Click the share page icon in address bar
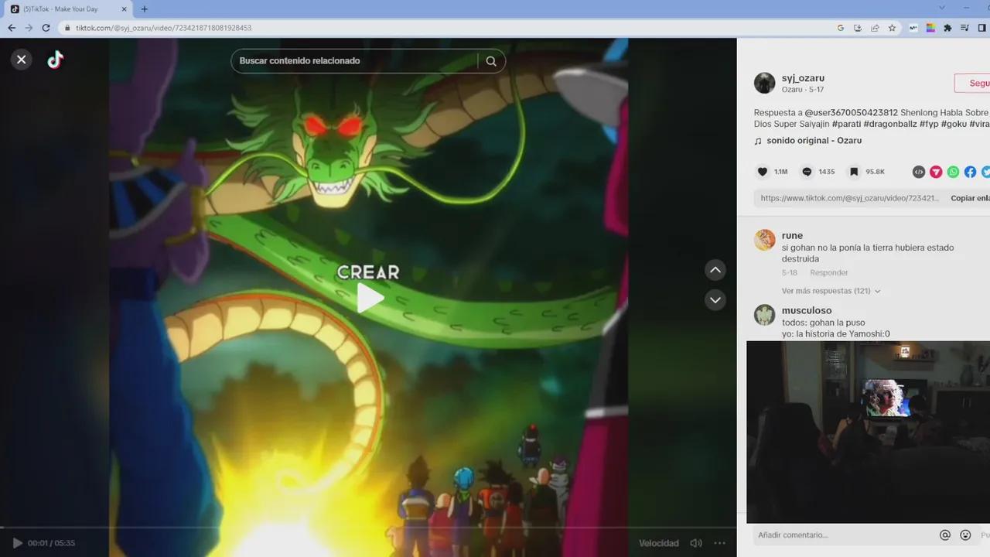The height and width of the screenshot is (557, 990). (875, 28)
